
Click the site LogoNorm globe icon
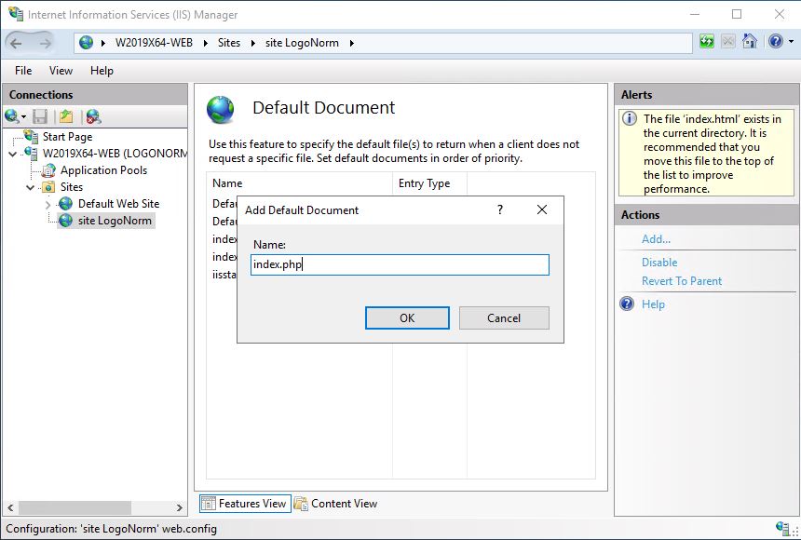click(65, 221)
